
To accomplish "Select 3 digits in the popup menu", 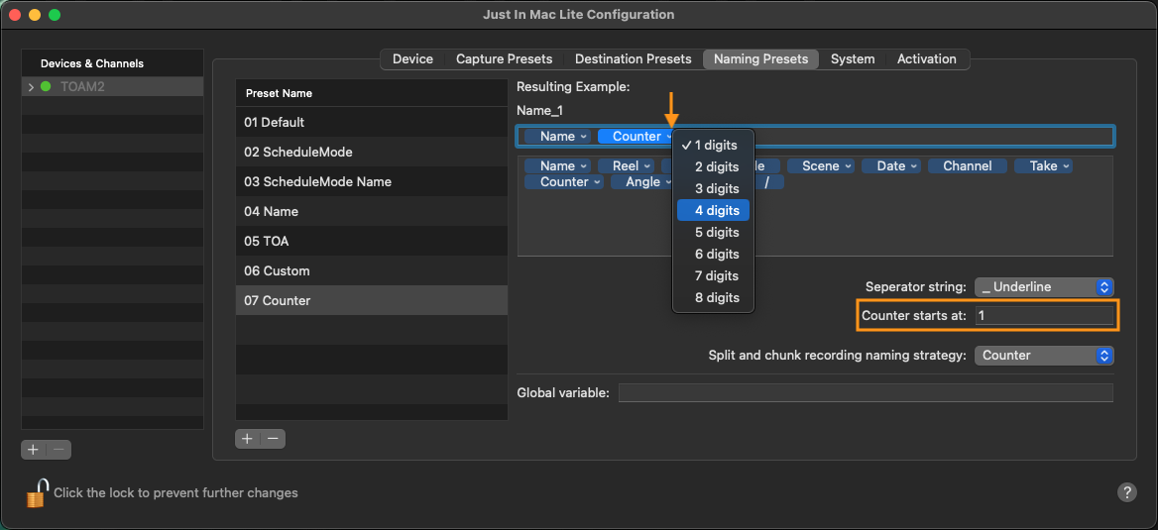I will click(714, 189).
